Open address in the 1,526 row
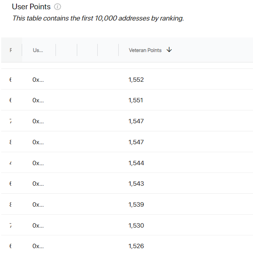253x255 pixels. click(x=38, y=246)
